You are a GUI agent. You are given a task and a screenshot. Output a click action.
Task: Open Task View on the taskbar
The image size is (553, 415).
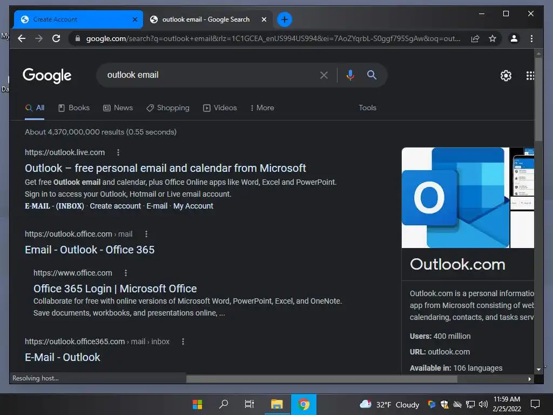tap(249, 404)
